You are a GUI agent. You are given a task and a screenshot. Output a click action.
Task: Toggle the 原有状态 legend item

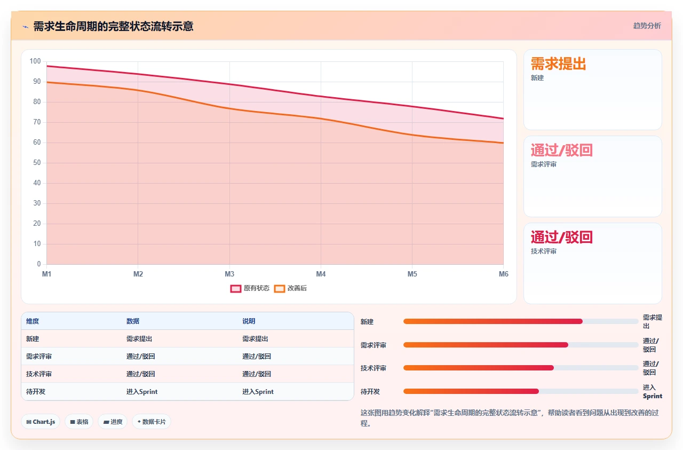pos(250,288)
